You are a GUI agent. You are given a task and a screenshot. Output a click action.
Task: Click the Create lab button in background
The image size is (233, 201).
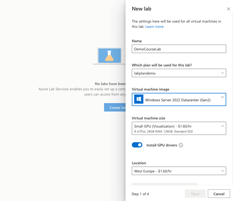pyautogui.click(x=115, y=107)
